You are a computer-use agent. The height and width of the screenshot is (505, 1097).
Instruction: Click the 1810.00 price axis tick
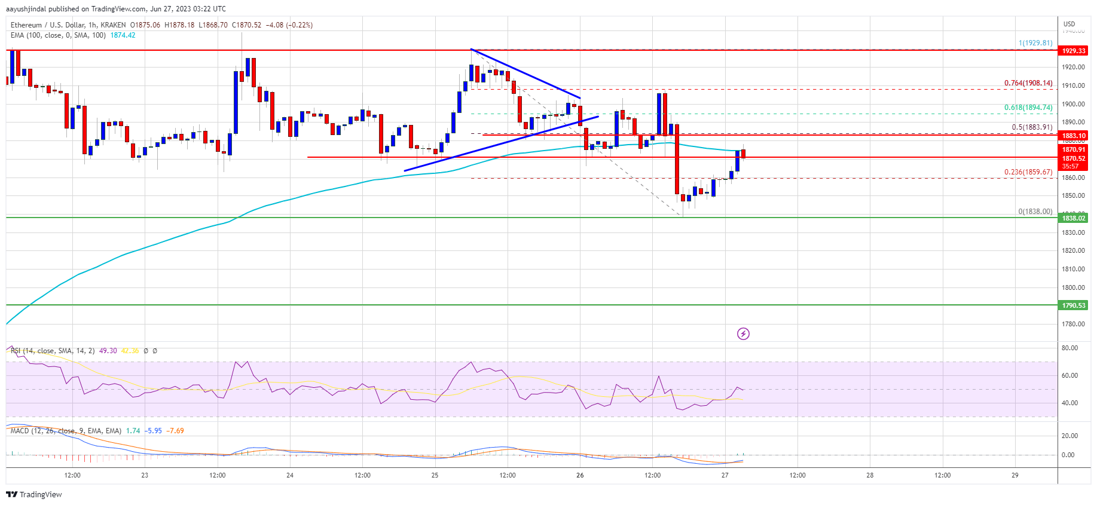click(1073, 269)
